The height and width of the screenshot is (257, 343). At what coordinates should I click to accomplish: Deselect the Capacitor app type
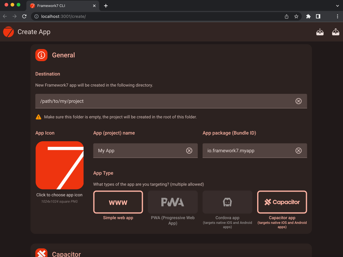(282, 202)
